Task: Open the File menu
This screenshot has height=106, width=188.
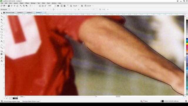Action: 2,3
